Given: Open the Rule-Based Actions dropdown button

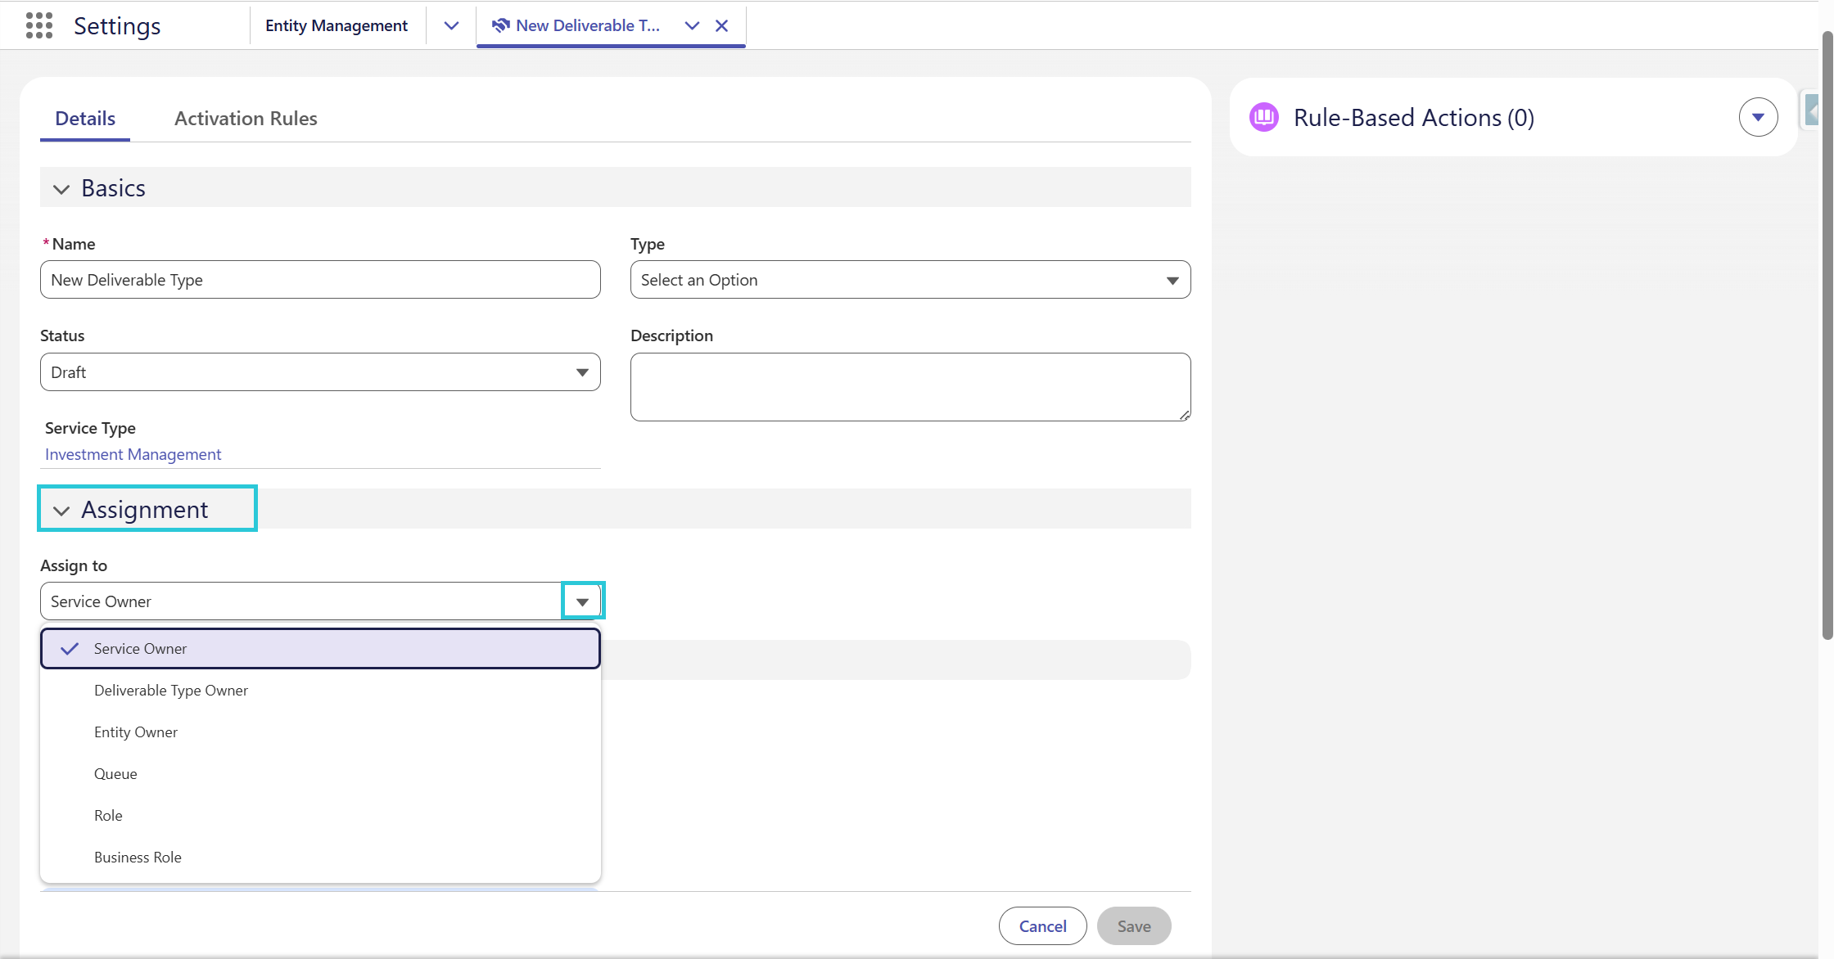Looking at the screenshot, I should [1758, 117].
